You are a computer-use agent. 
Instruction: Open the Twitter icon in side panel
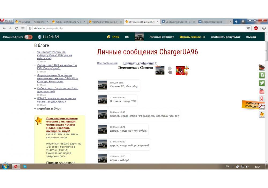point(262,83)
